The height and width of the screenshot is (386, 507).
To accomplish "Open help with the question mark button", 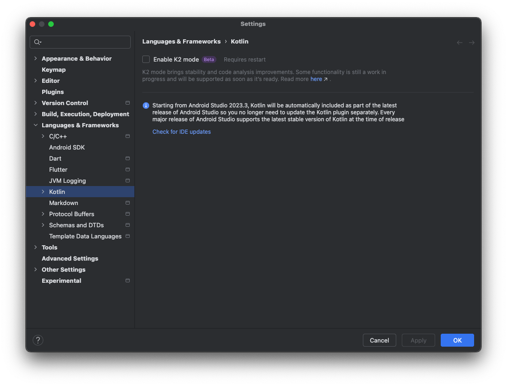I will coord(38,340).
